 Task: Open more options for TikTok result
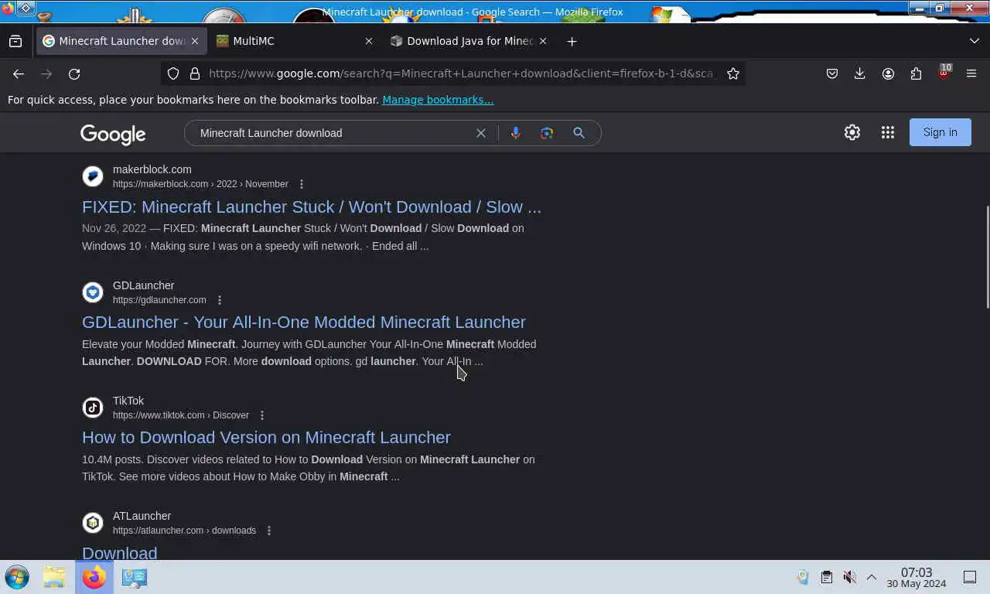pyautogui.click(x=262, y=415)
